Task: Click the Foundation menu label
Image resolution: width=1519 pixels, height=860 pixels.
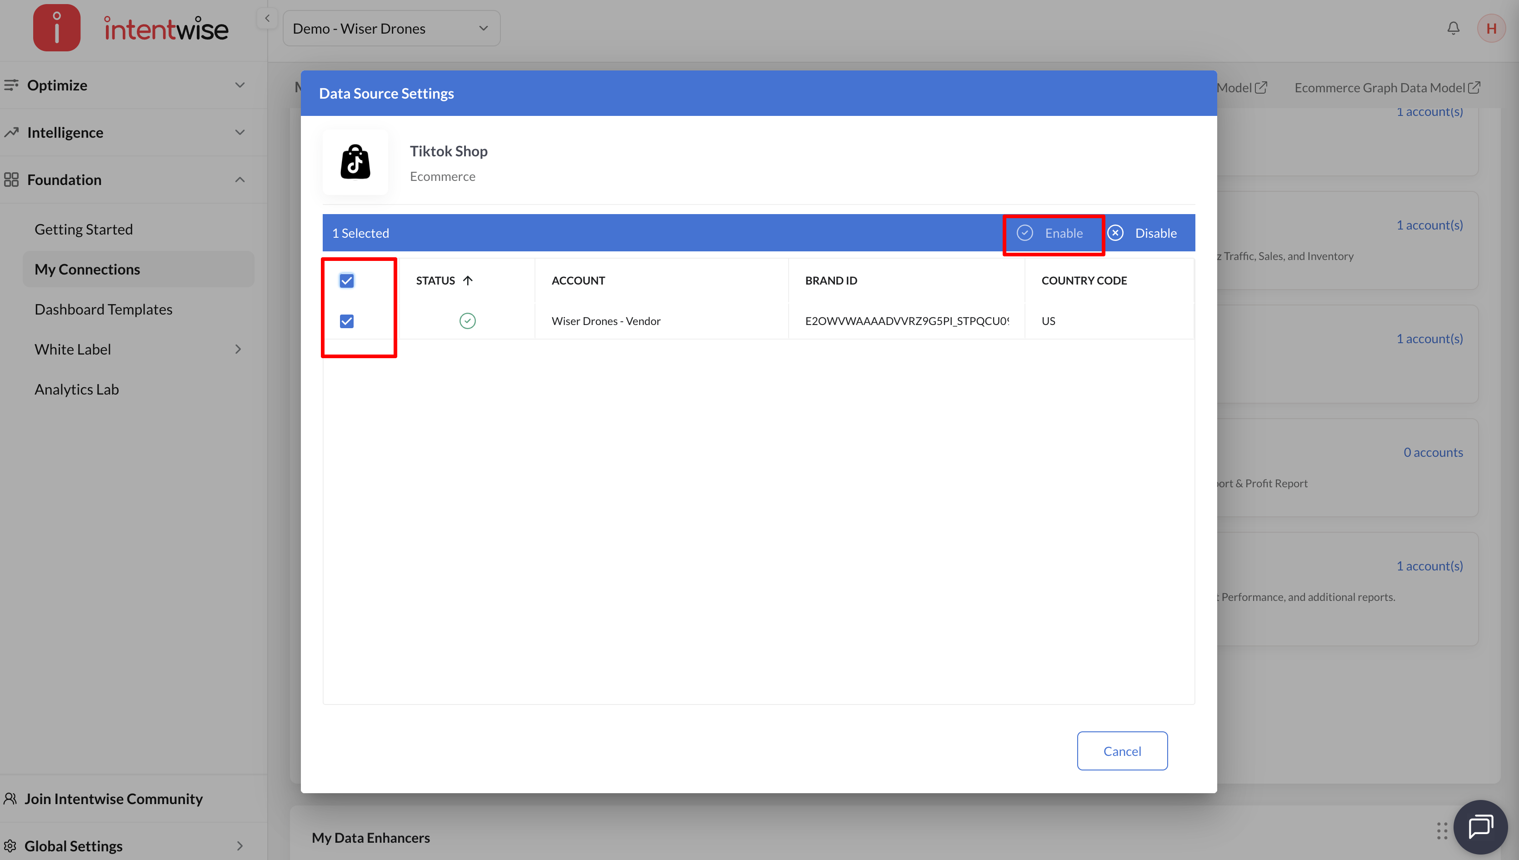Action: tap(65, 180)
